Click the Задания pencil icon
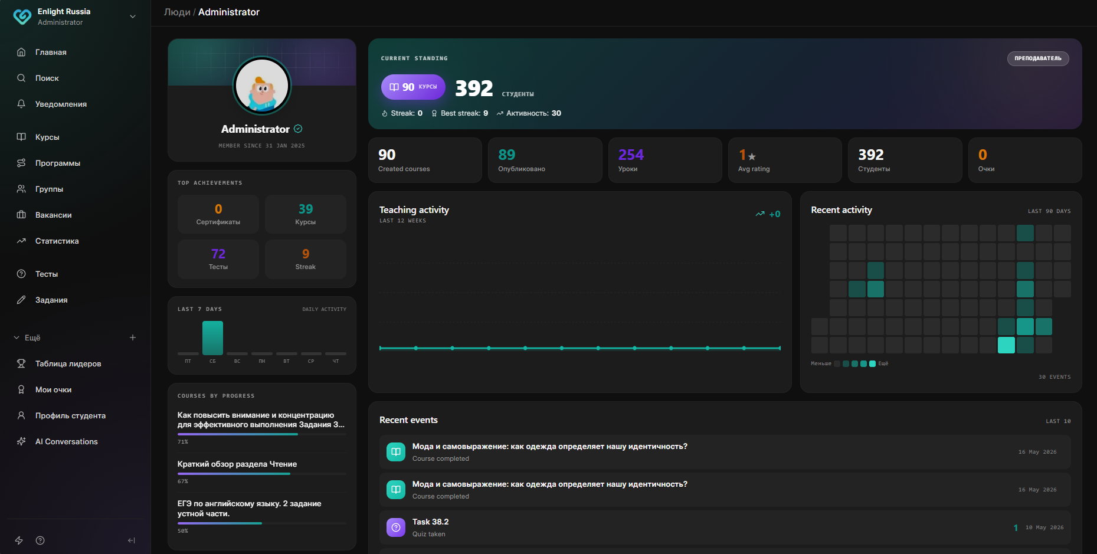This screenshot has width=1097, height=554. [21, 300]
